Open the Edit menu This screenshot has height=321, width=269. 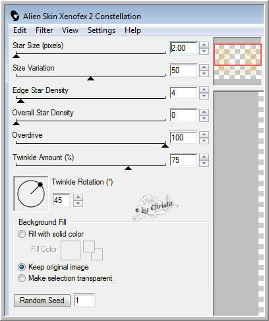(20, 30)
